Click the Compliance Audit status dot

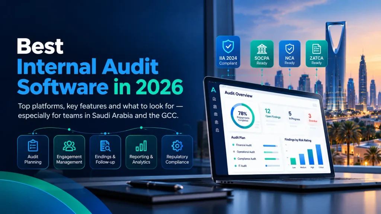(235, 158)
